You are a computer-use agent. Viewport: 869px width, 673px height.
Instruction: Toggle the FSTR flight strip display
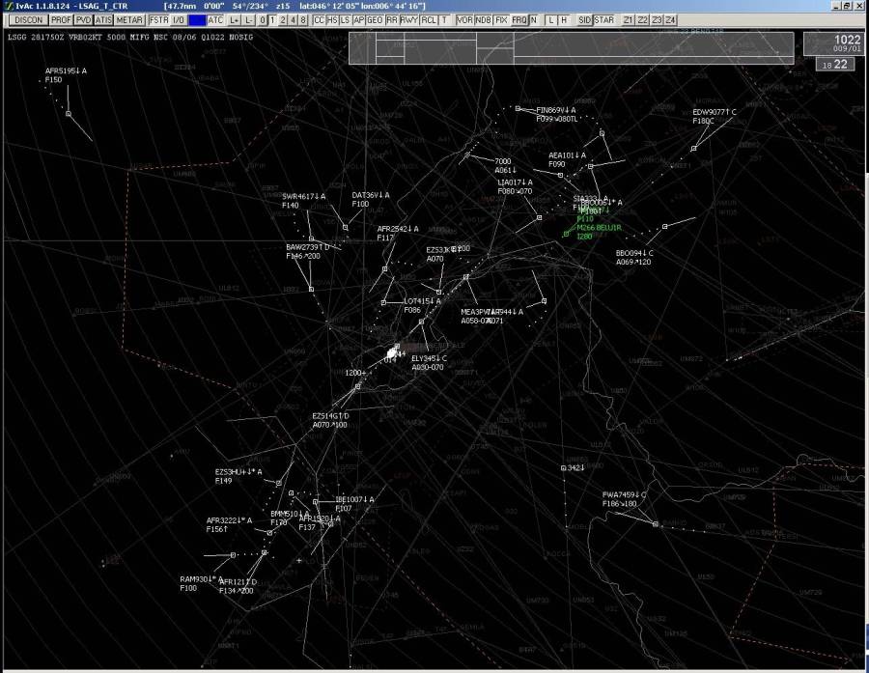pyautogui.click(x=158, y=19)
